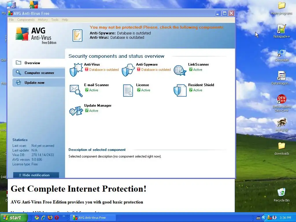Open Chromium desktop shortcut

[282, 55]
